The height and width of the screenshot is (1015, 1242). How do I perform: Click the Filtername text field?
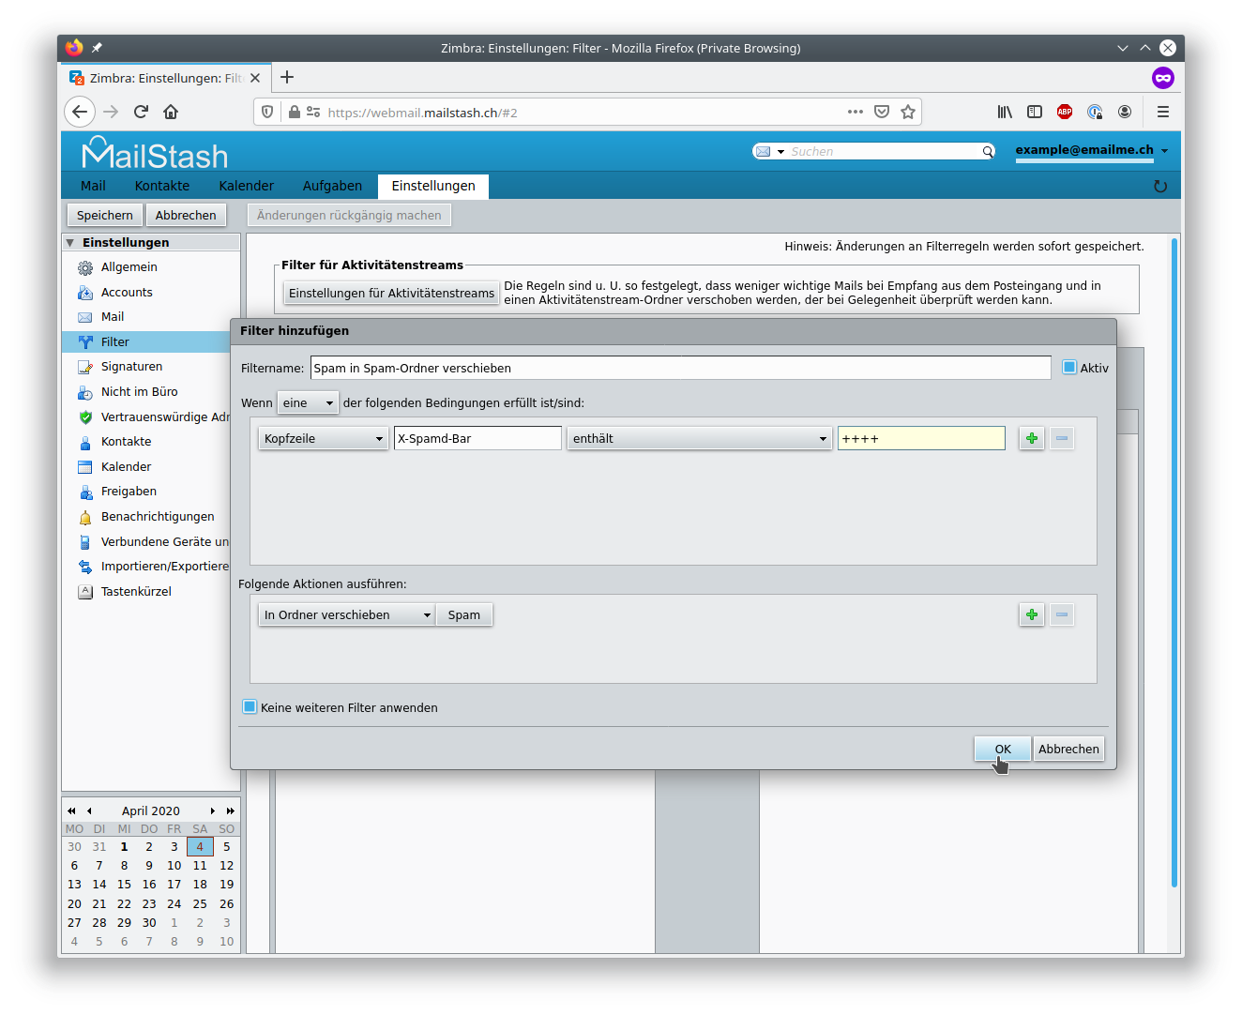[x=681, y=368]
